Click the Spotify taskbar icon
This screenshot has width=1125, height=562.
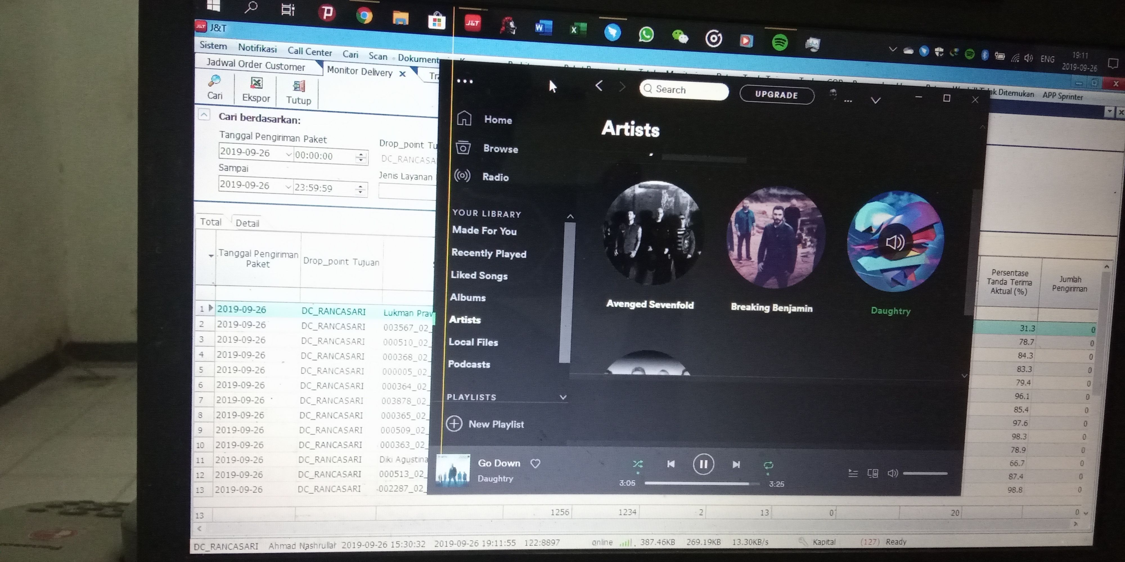point(780,42)
